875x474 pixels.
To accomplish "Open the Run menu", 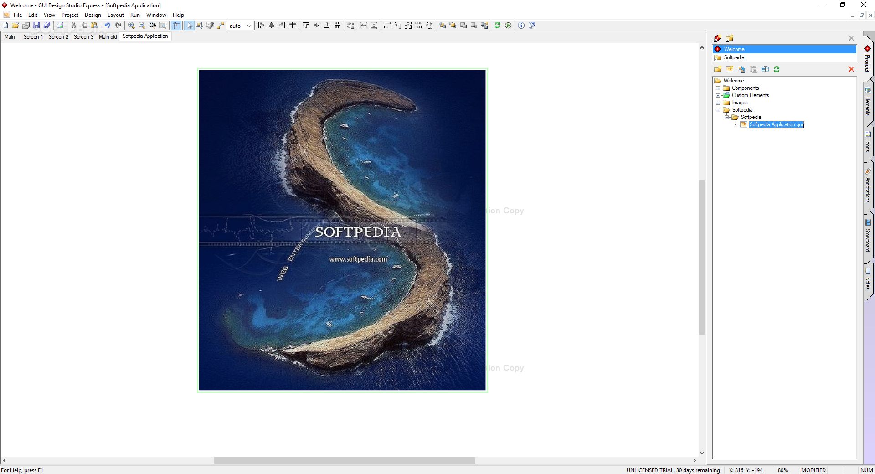I will pyautogui.click(x=135, y=15).
